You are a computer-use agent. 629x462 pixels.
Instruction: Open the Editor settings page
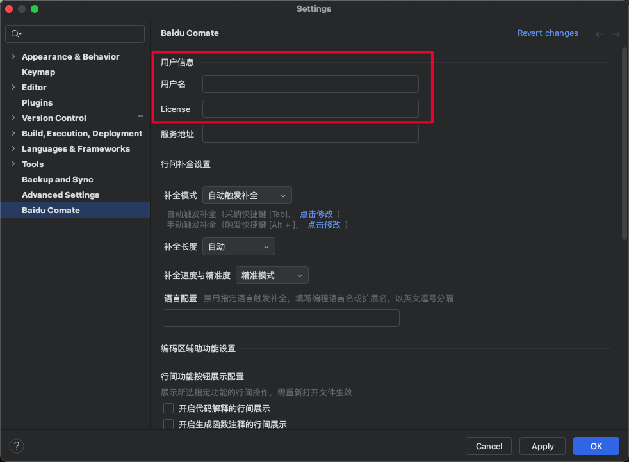click(34, 88)
